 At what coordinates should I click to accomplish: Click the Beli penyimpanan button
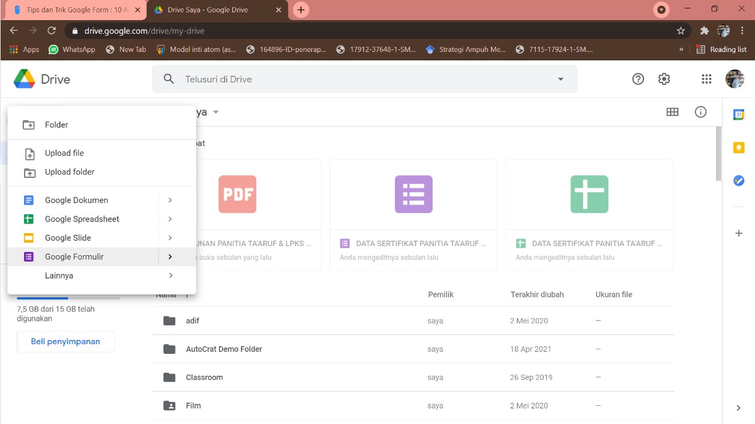click(x=66, y=341)
